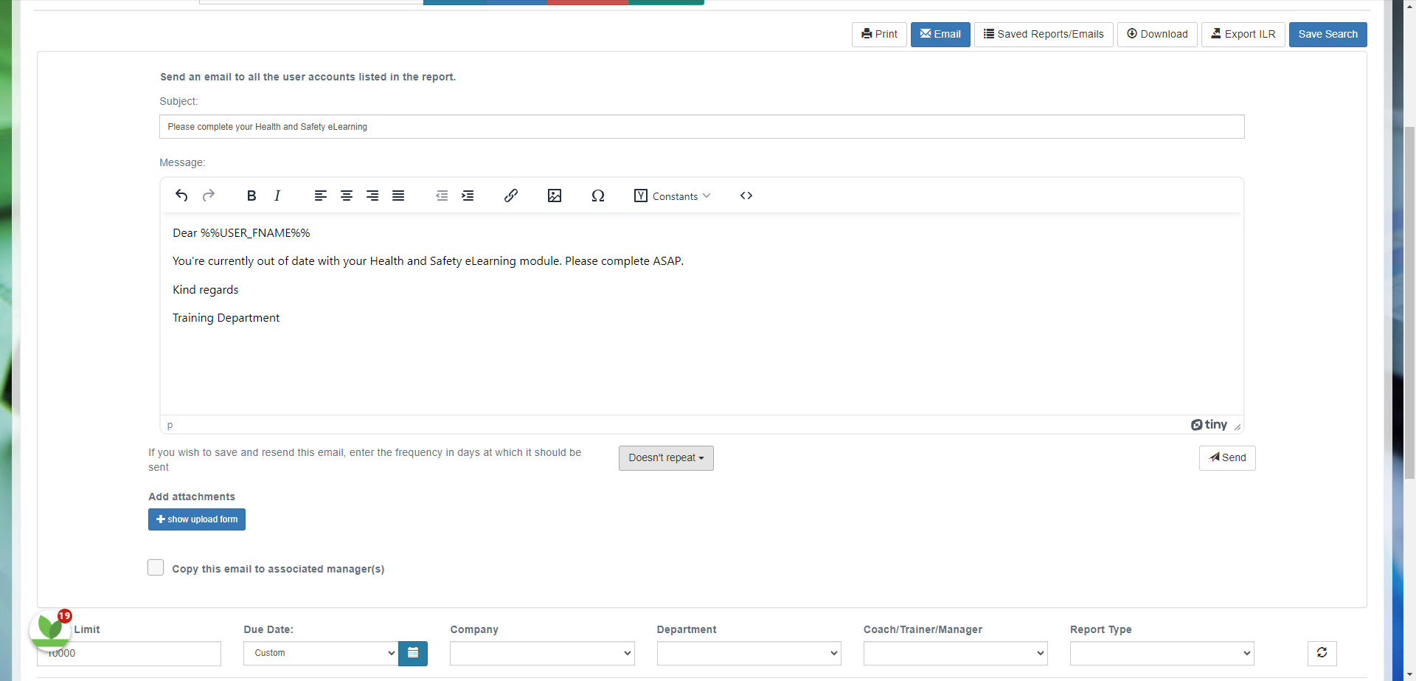The width and height of the screenshot is (1416, 681).
Task: Open the Doesn't repeat frequency dropdown
Action: click(666, 458)
